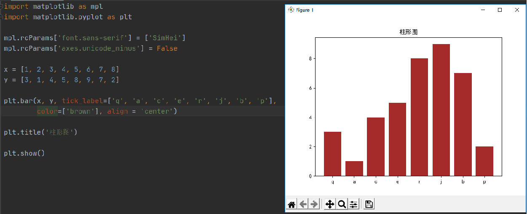This screenshot has height=214, width=527.
Task: Click tick_label parameter in code
Action: (x=83, y=101)
